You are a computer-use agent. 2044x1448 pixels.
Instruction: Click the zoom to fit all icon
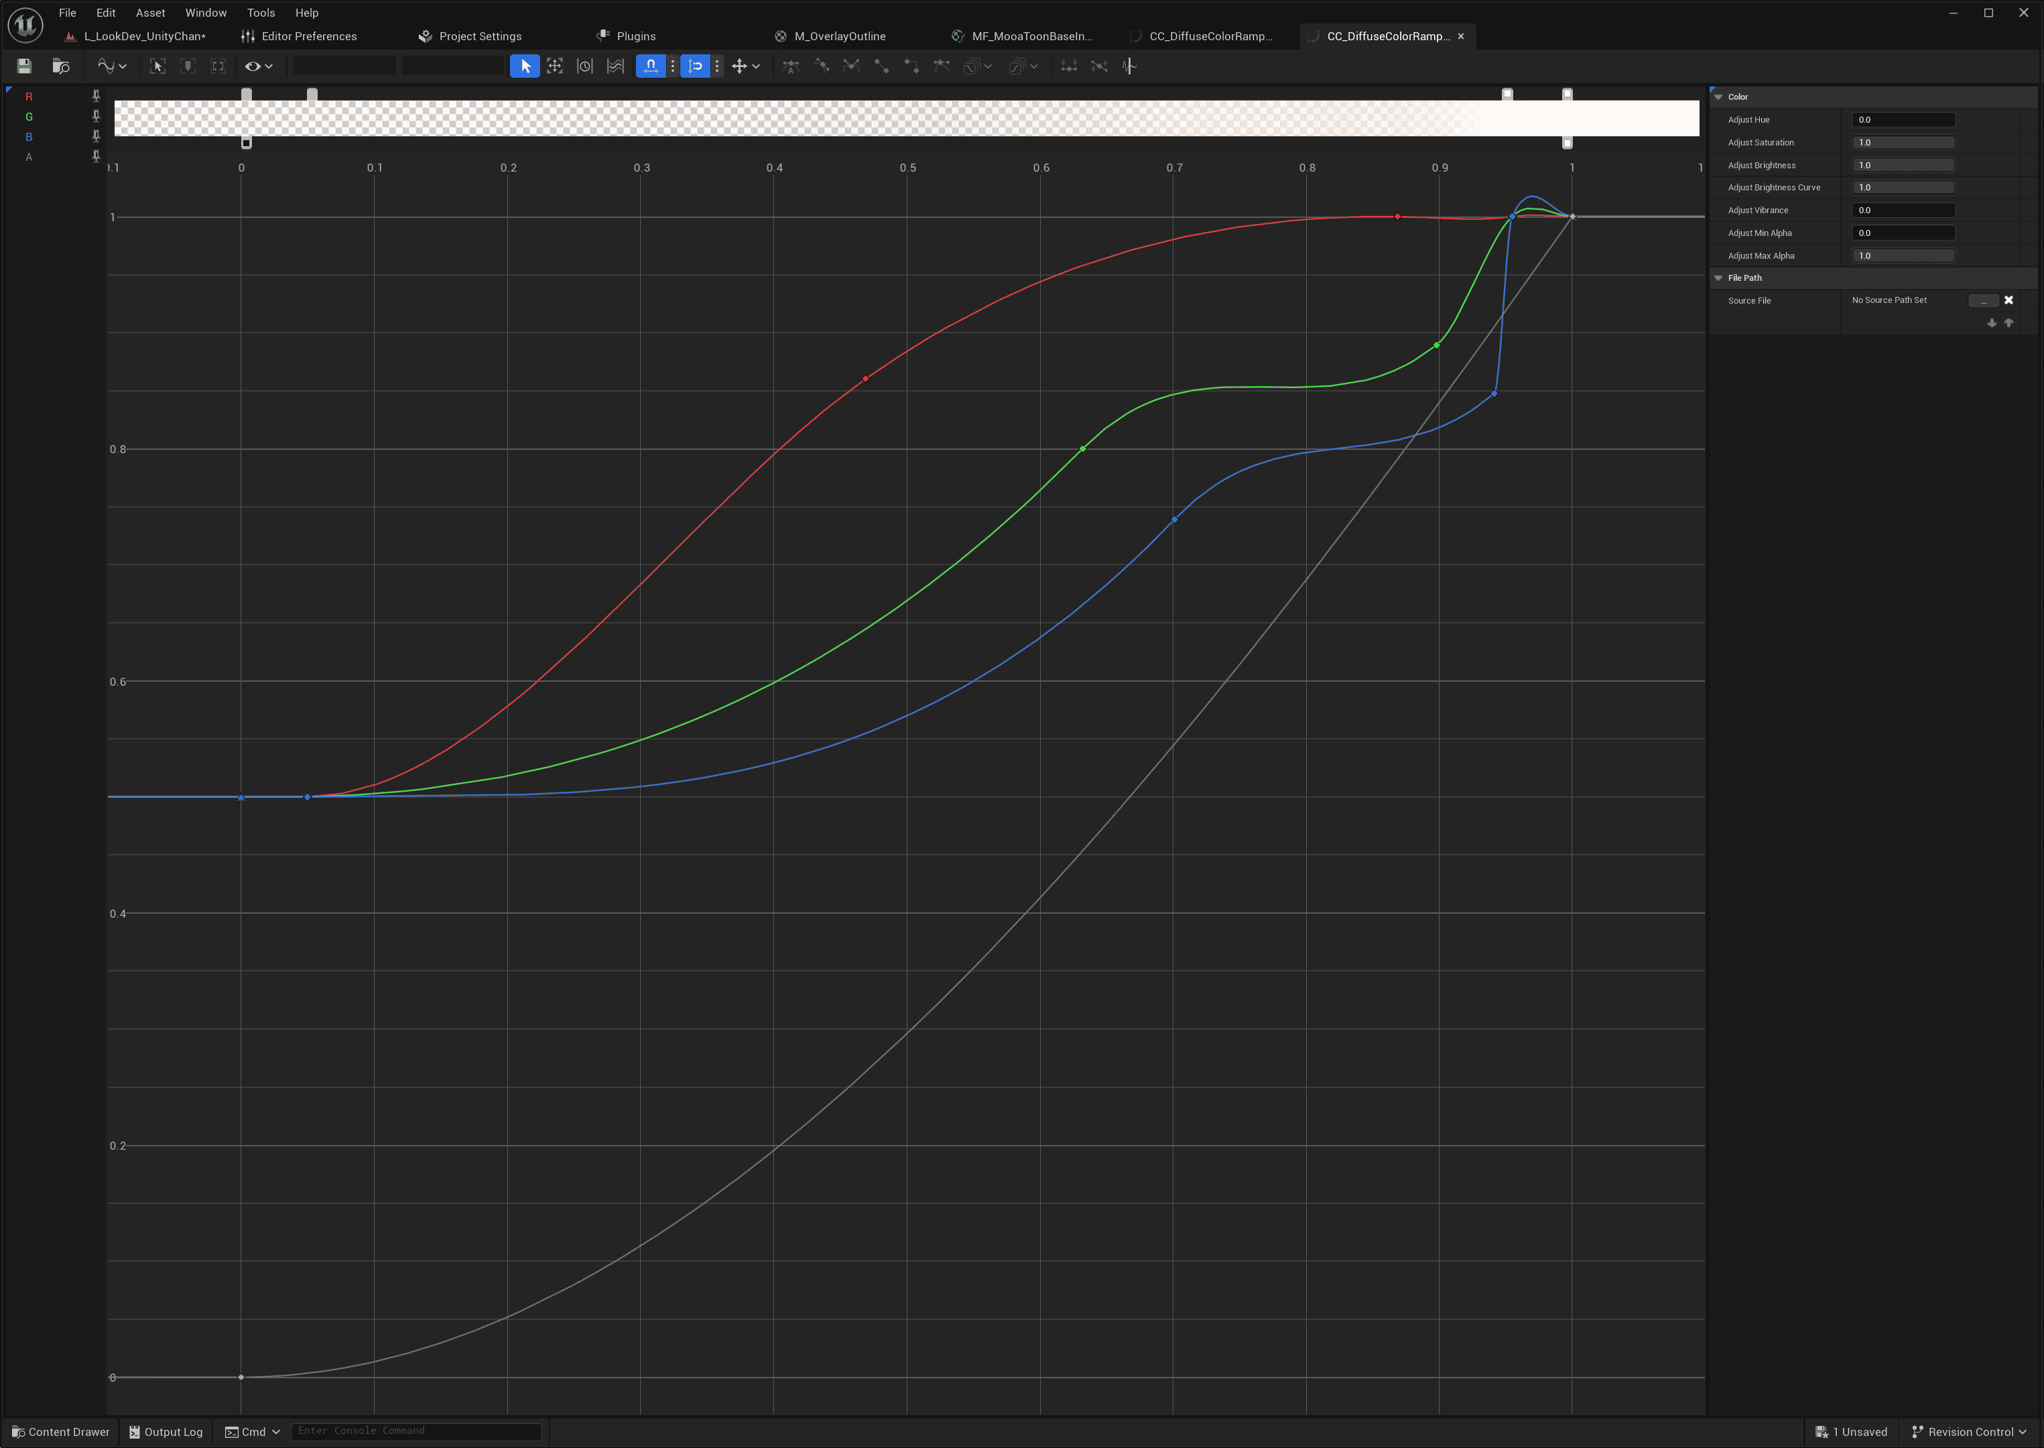[x=157, y=66]
